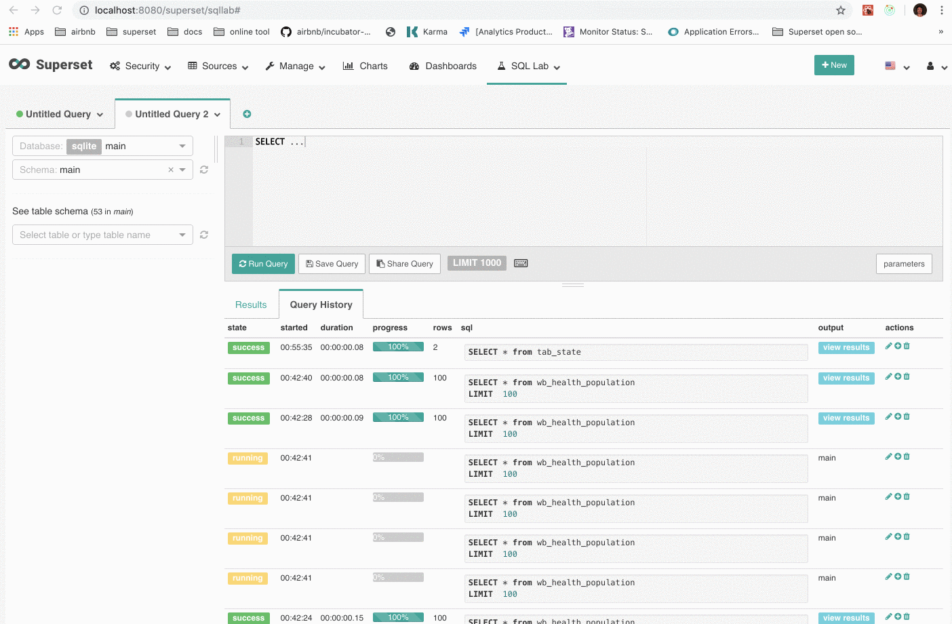The width and height of the screenshot is (952, 624).
Task: Click the progress bar of query started 00:42:28
Action: coord(398,417)
